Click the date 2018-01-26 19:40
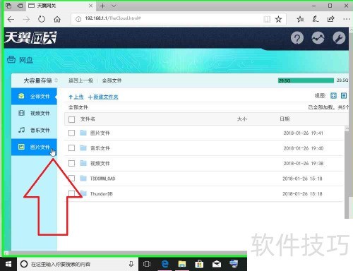 pyautogui.click(x=304, y=148)
